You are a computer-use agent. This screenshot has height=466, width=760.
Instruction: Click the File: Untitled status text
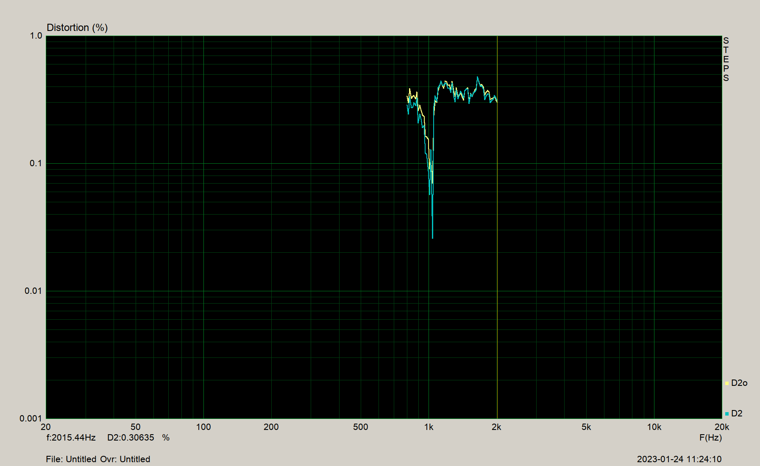(71, 459)
